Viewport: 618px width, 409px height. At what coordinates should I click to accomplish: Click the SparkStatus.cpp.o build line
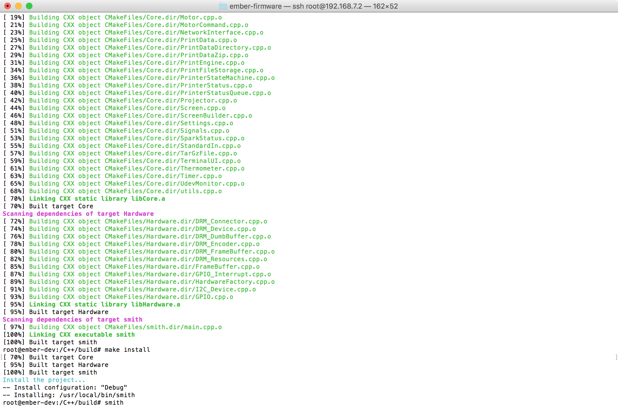pos(124,138)
